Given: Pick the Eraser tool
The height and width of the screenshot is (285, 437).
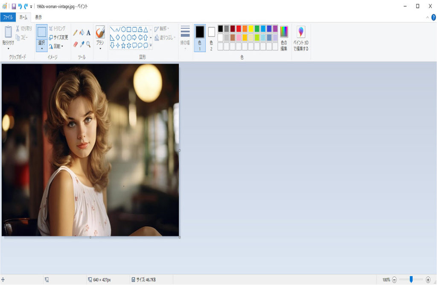Looking at the screenshot, I should tap(76, 44).
